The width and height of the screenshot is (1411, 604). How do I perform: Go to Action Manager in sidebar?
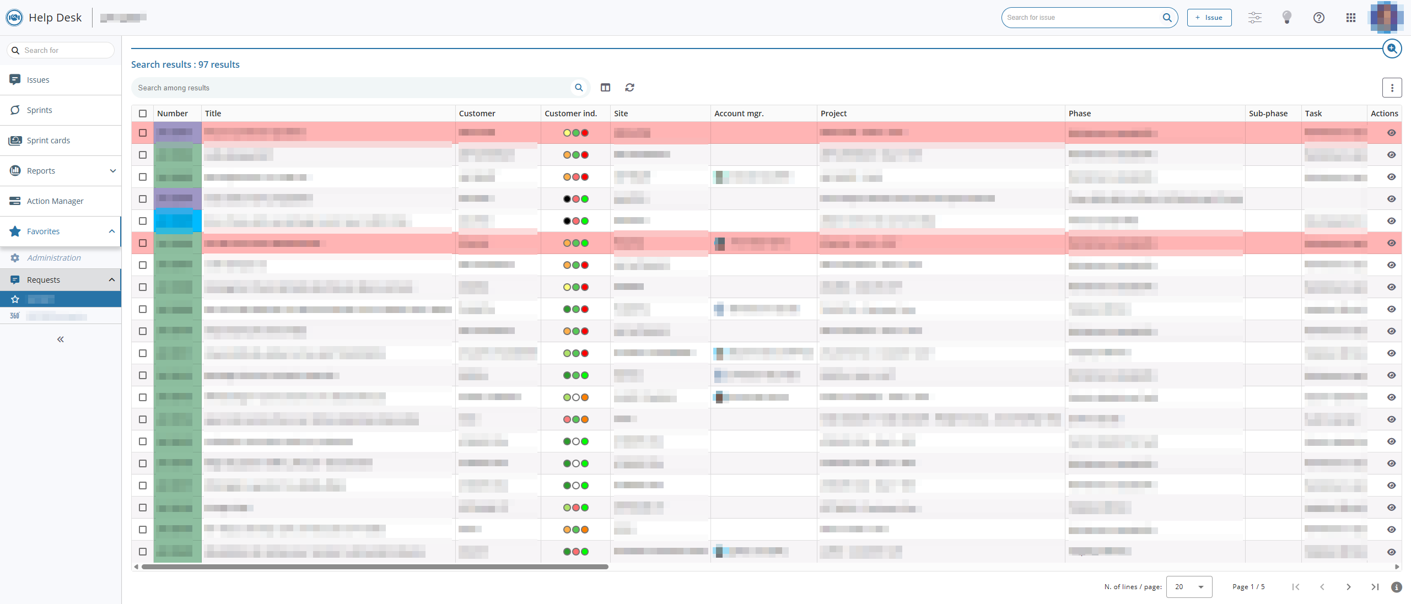pos(55,201)
